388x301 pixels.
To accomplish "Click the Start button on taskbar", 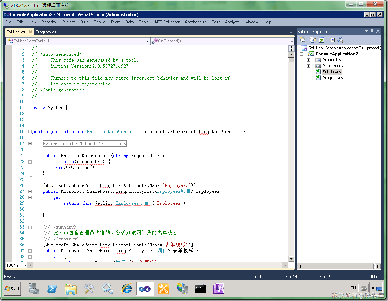I will (x=12, y=289).
